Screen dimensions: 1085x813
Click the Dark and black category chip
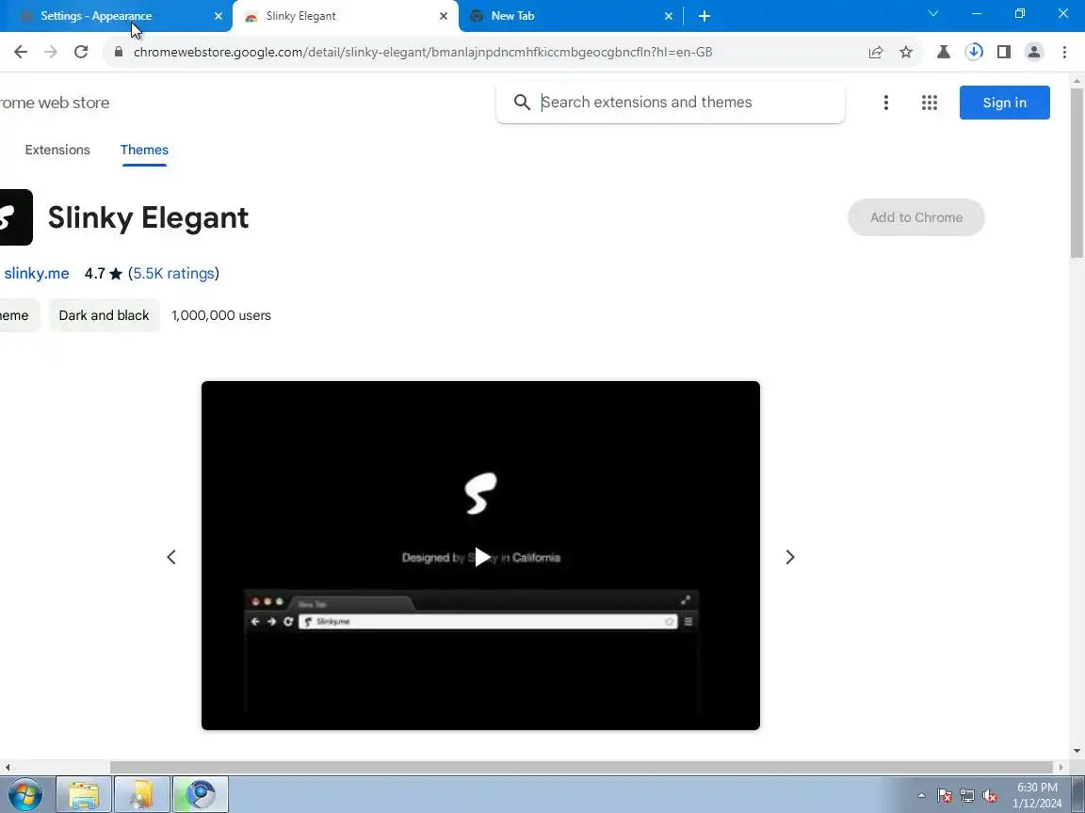tap(104, 315)
